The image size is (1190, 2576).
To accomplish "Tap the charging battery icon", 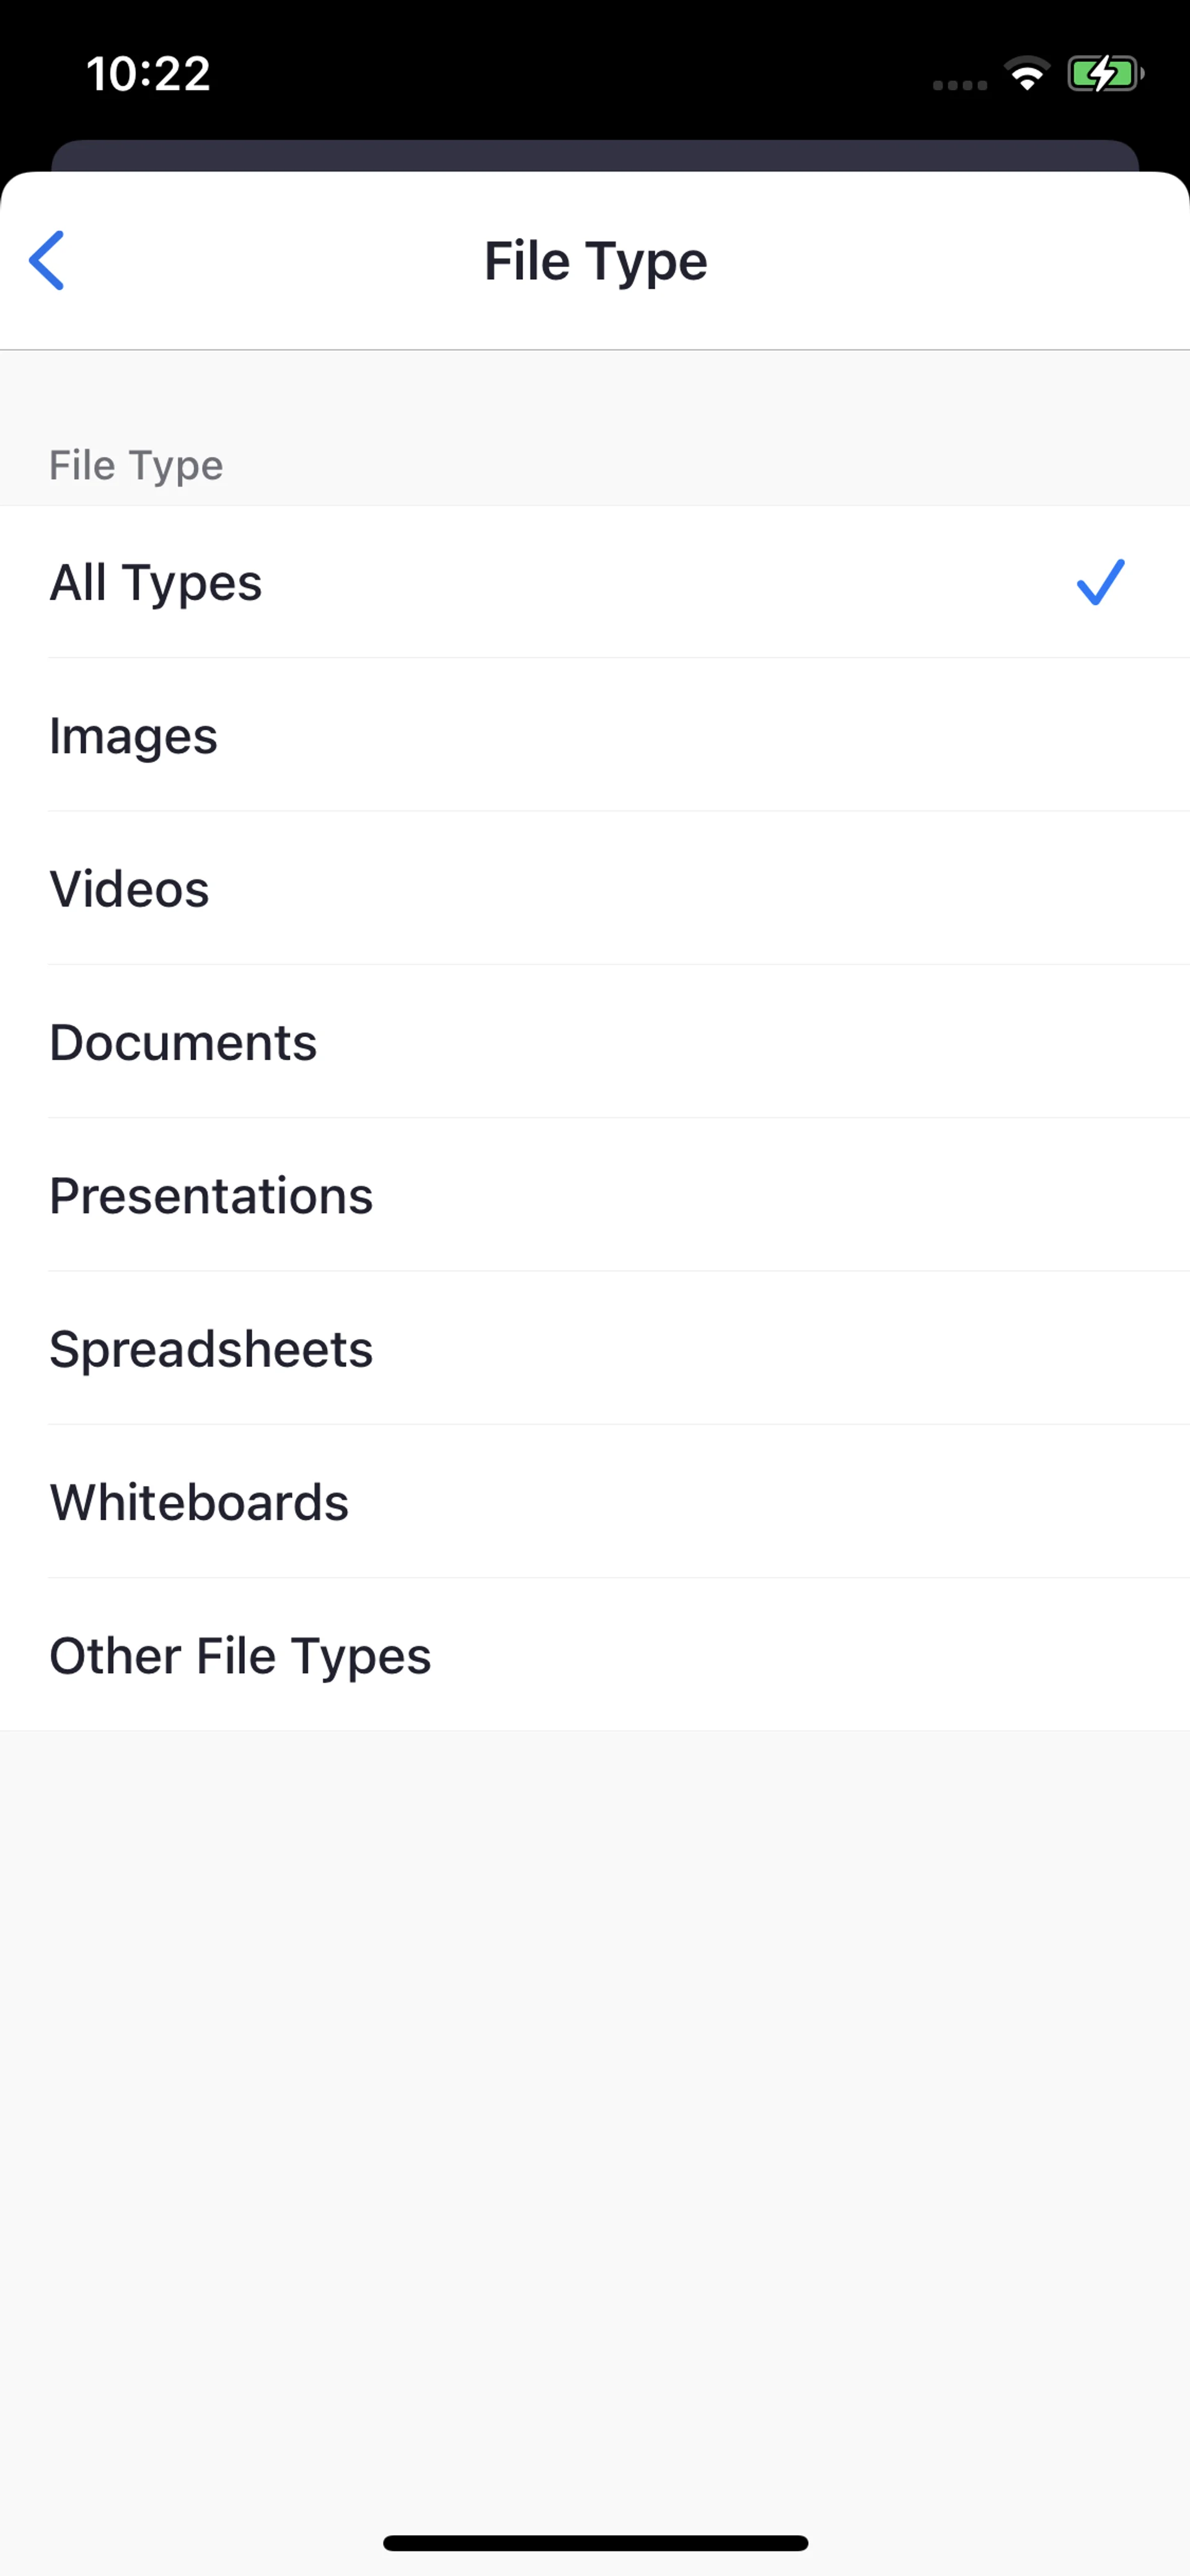I will click(x=1104, y=74).
